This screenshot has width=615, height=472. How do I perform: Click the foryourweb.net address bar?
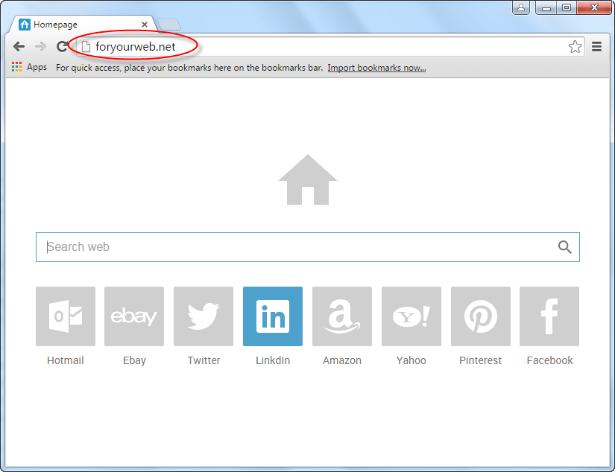329,47
